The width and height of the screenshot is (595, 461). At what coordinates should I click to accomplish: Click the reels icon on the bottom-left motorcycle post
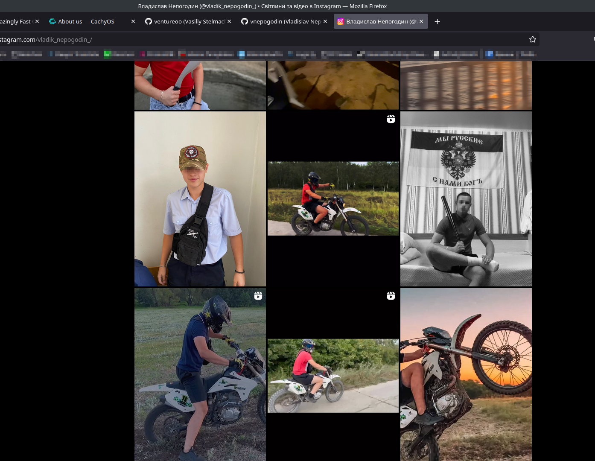pos(258,296)
